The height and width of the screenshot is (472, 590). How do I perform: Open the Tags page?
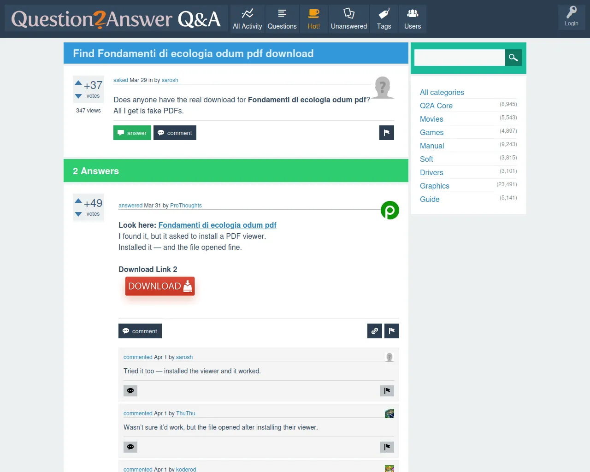click(384, 19)
